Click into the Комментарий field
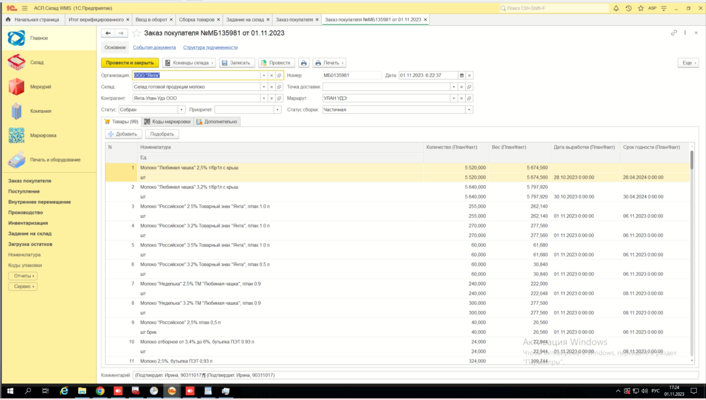Image resolution: width=706 pixels, height=400 pixels. pos(415,375)
